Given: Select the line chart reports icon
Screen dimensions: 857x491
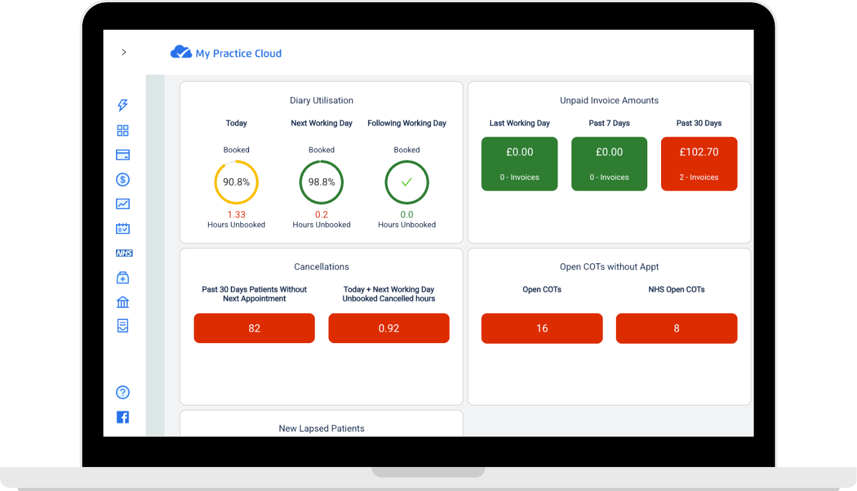Looking at the screenshot, I should [123, 204].
